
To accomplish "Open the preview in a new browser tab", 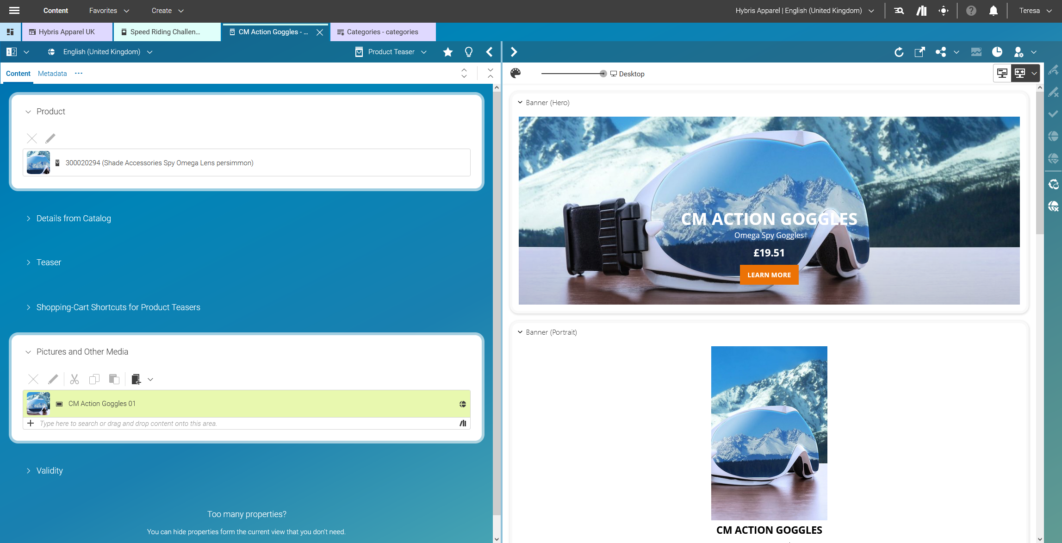I will (x=920, y=52).
